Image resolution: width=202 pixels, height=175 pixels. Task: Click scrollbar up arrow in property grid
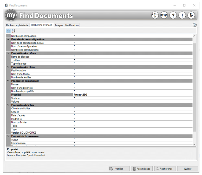click(194, 36)
